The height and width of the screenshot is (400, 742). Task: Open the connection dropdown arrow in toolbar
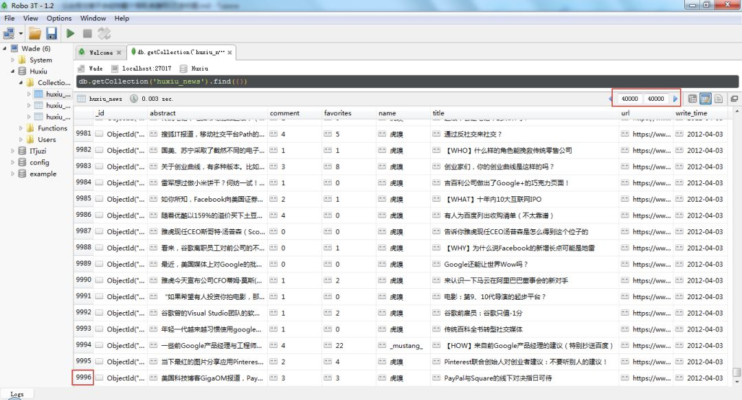pyautogui.click(x=21, y=34)
